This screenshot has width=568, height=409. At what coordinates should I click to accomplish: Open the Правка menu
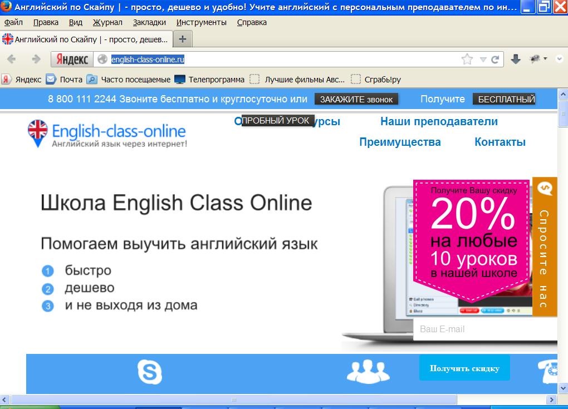tap(46, 22)
